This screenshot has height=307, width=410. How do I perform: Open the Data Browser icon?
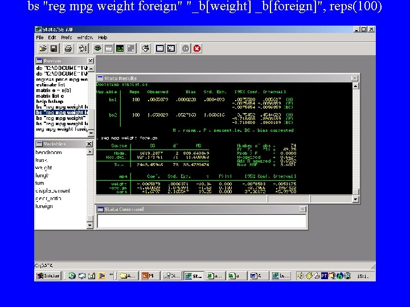pyautogui.click(x=171, y=48)
